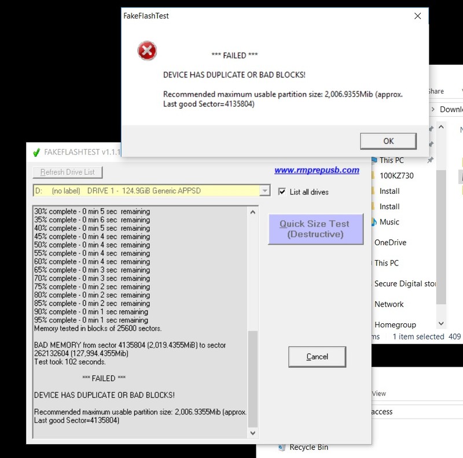The width and height of the screenshot is (463, 458).
Task: Open the drive selection dropdown
Action: [x=264, y=190]
